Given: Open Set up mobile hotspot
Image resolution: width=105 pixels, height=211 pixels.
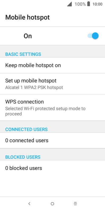Looking at the screenshot, I should coord(52,84).
